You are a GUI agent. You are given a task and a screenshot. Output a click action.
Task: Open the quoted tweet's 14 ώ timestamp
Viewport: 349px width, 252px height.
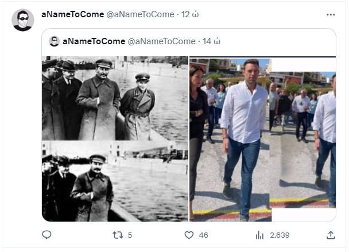tap(212, 41)
